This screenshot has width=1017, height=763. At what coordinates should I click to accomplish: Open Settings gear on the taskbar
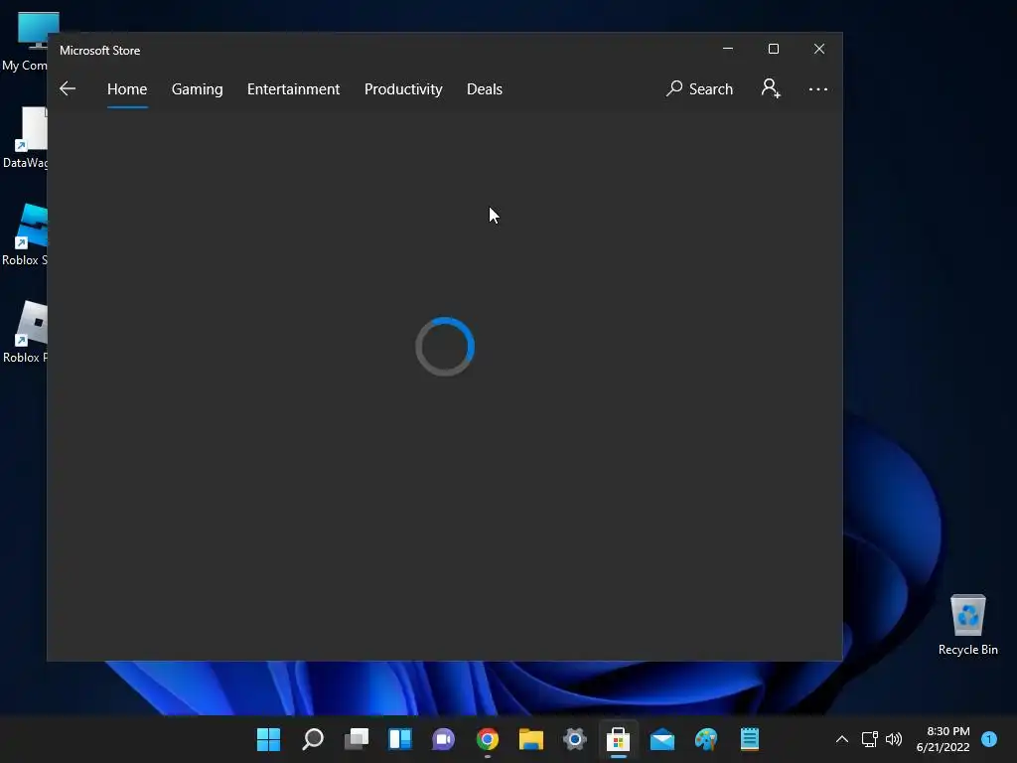575,739
